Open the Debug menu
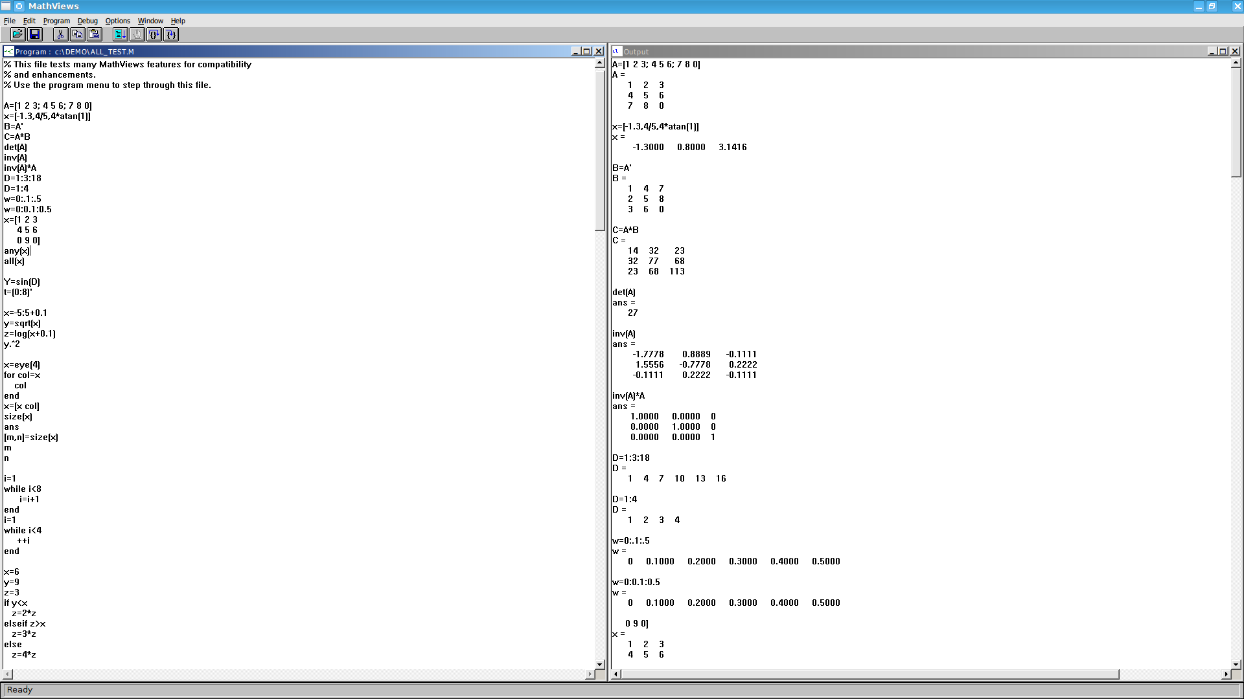1244x699 pixels. [x=87, y=21]
